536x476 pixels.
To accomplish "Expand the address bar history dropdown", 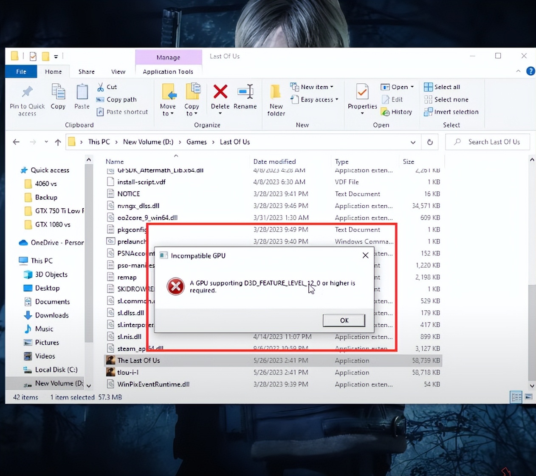I will [413, 142].
